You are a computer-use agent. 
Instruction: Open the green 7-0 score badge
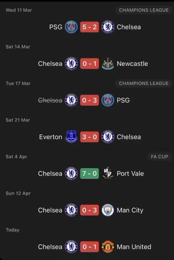click(89, 174)
